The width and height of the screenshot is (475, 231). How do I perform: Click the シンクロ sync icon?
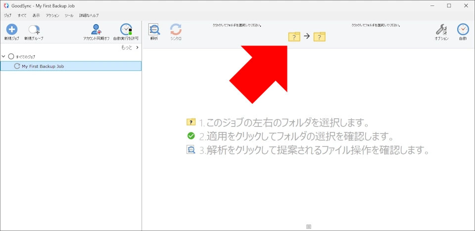tap(176, 30)
